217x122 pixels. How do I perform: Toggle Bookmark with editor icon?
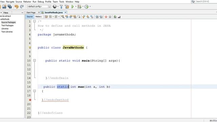(x=92, y=17)
